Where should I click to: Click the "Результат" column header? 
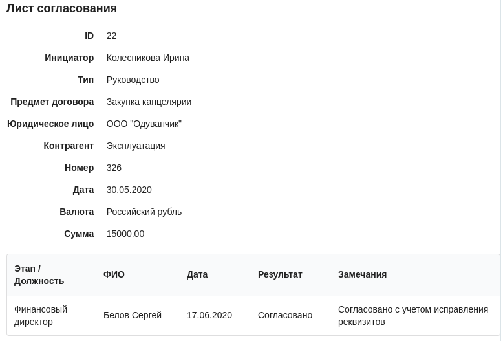point(280,274)
